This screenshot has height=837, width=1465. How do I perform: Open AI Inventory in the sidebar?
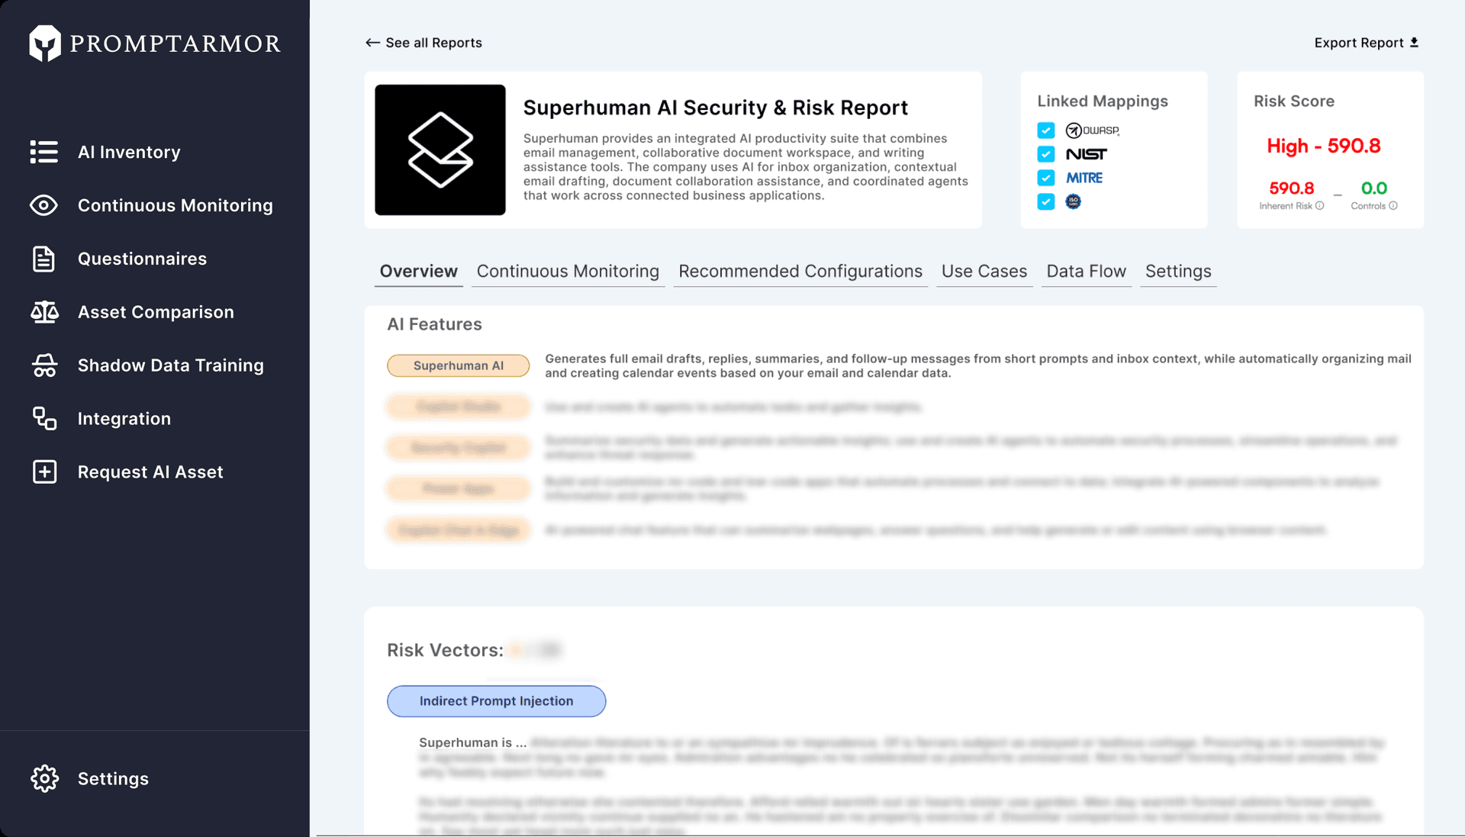coord(129,152)
